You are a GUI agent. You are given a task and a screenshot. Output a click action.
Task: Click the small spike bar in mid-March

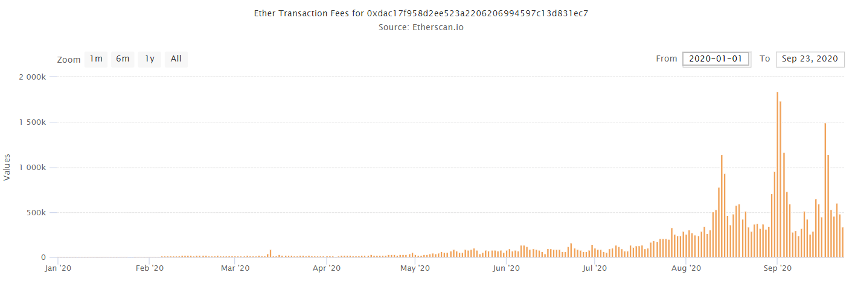pos(271,253)
